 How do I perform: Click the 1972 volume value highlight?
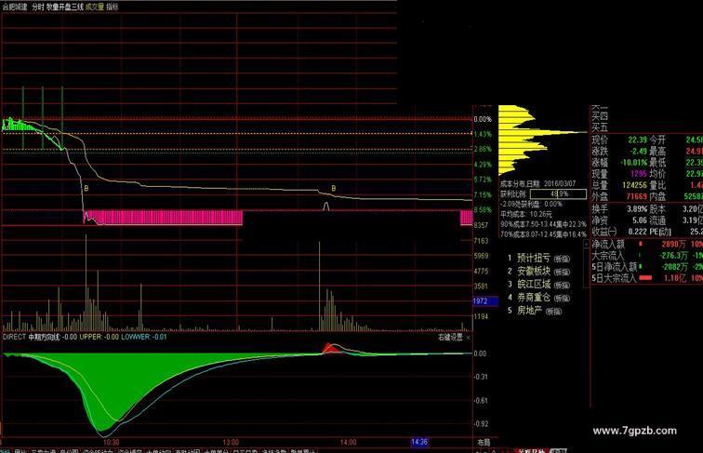(485, 301)
